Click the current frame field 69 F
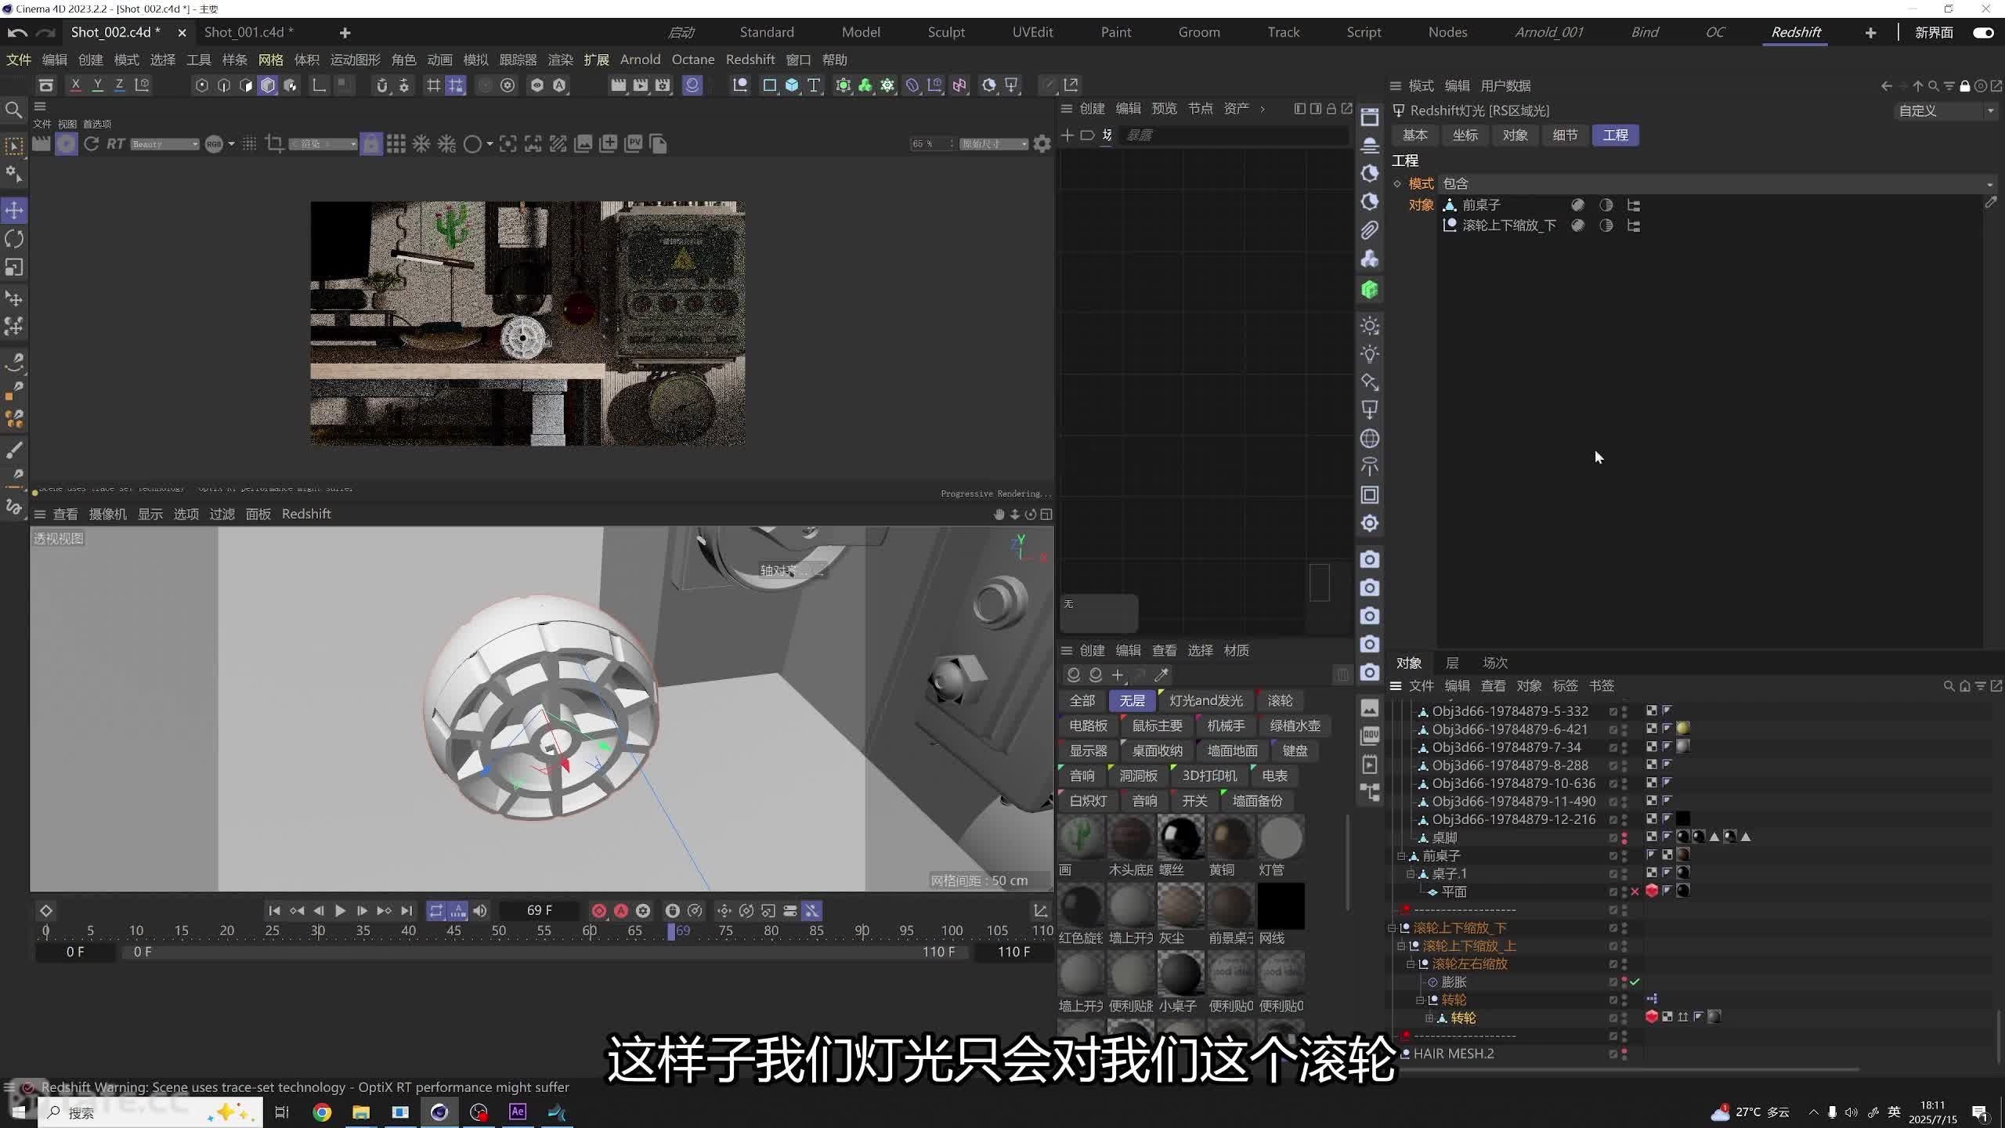The height and width of the screenshot is (1128, 2005). point(540,911)
